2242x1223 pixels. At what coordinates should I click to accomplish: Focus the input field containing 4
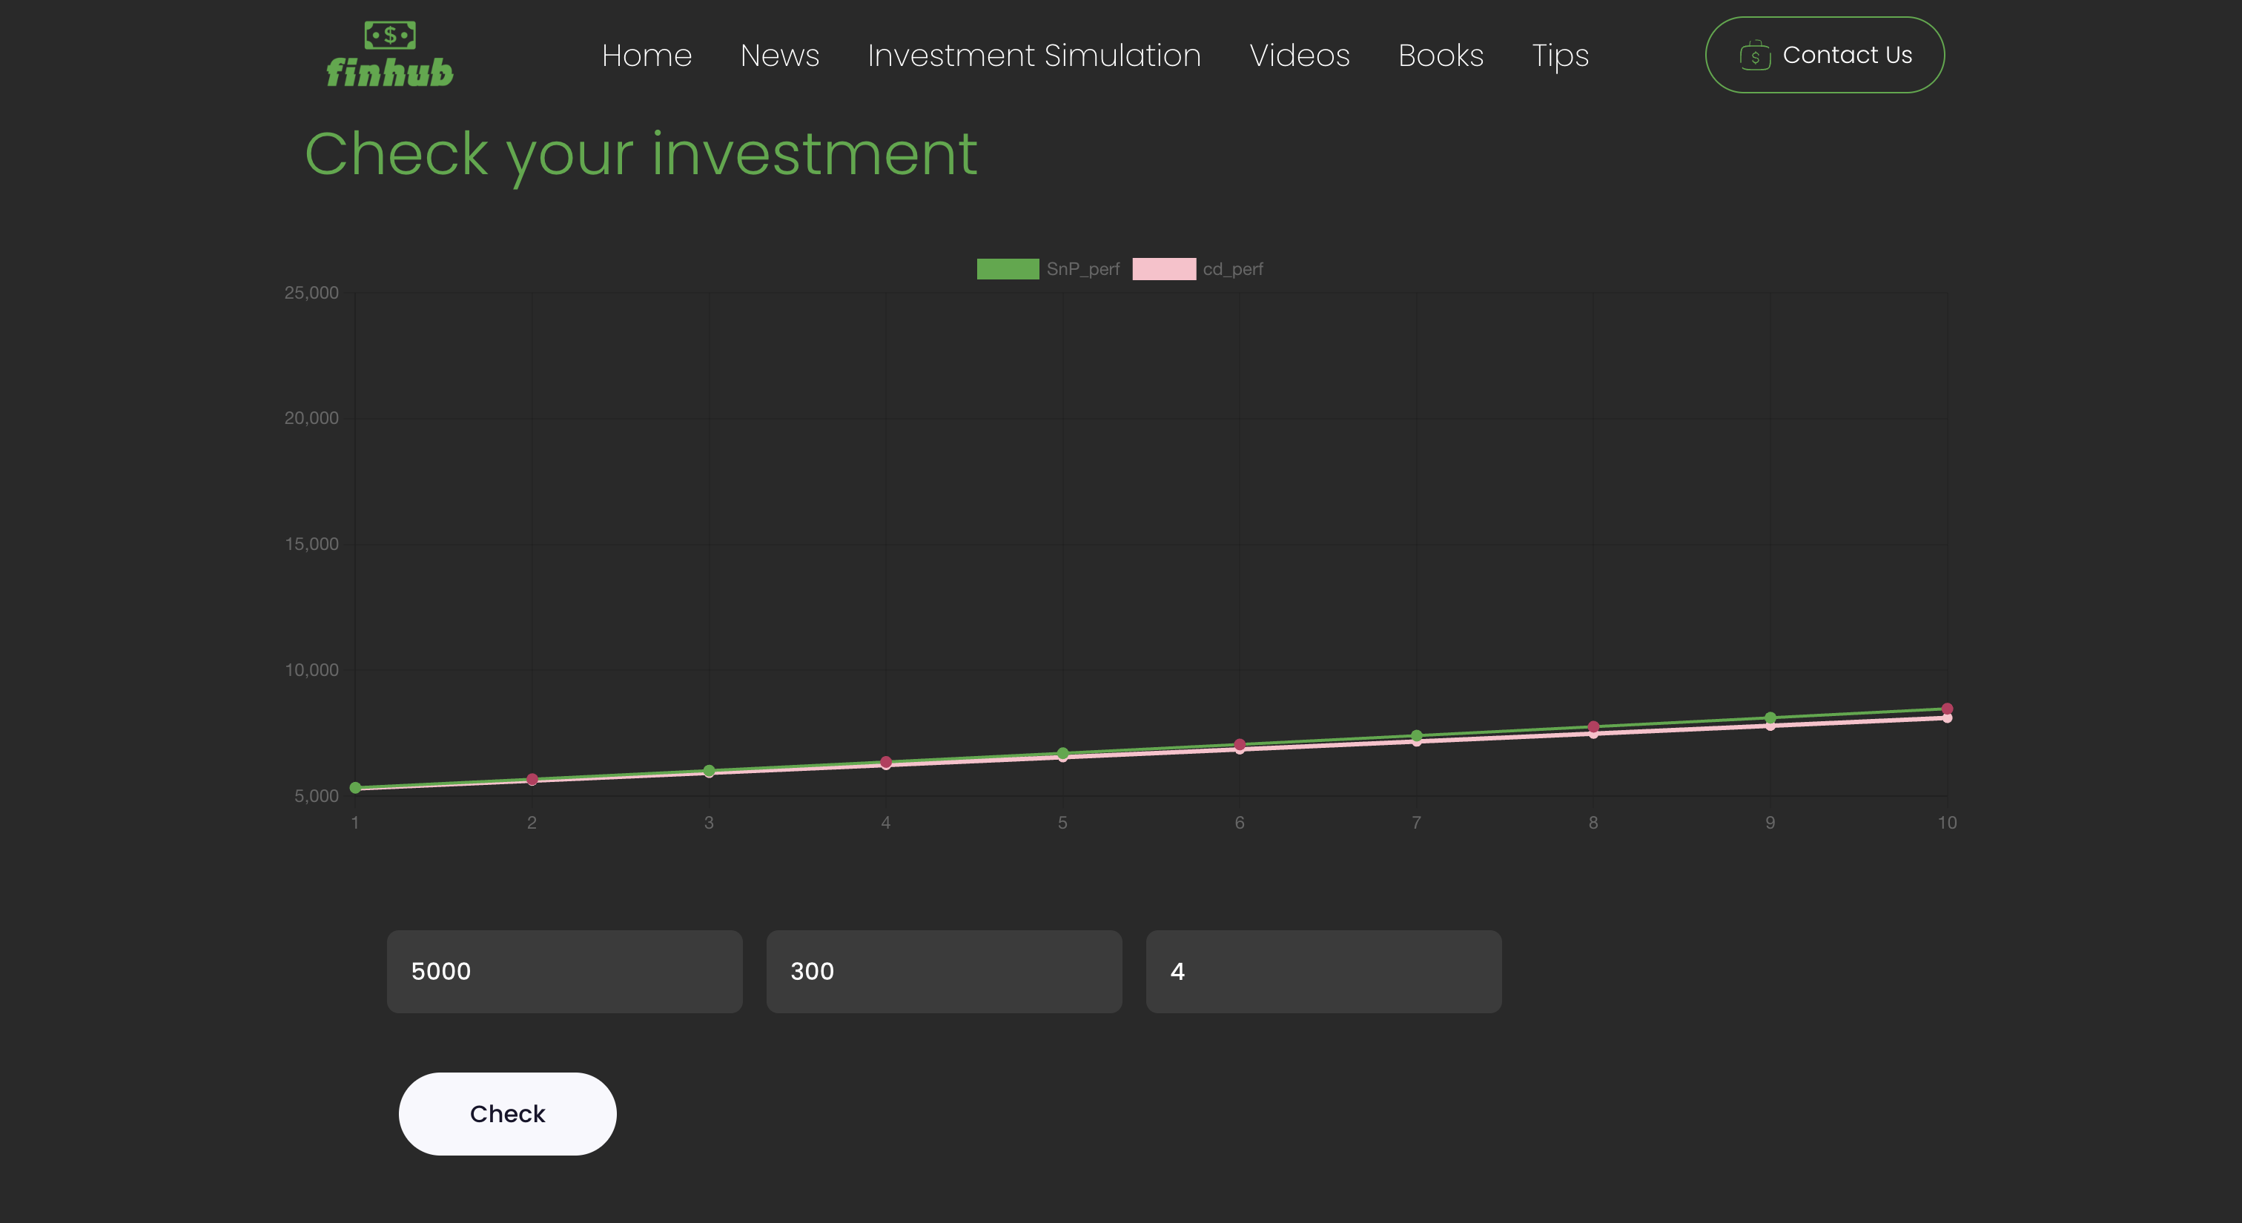click(x=1323, y=971)
